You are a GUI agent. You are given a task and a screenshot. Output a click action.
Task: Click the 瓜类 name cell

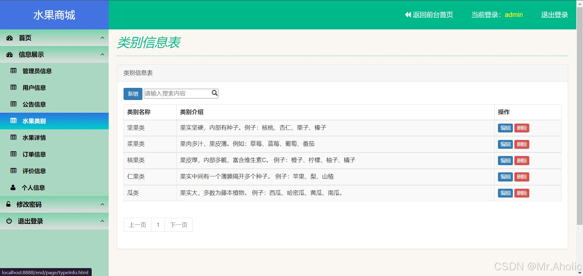pyautogui.click(x=150, y=193)
